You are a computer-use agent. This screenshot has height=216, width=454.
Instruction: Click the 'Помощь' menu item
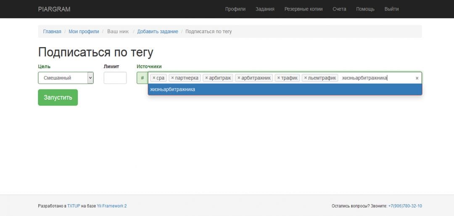point(365,9)
